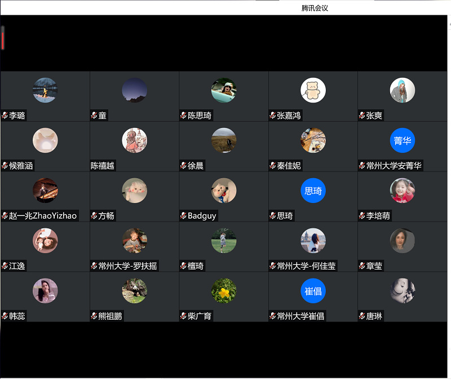Click the 常州大学安菁华 name label

click(393, 166)
